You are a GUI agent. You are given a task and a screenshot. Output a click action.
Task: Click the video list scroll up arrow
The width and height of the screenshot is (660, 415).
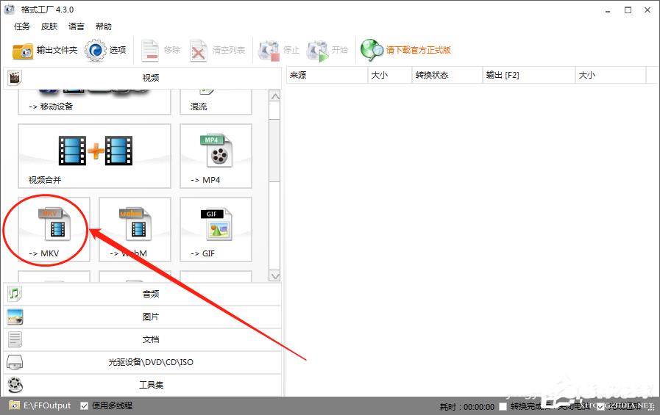click(x=275, y=97)
